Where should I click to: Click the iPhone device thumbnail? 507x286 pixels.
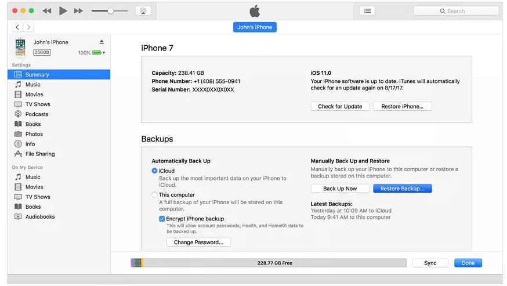pyautogui.click(x=20, y=47)
